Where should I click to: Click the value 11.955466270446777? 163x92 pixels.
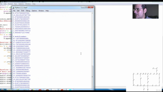[22, 52]
